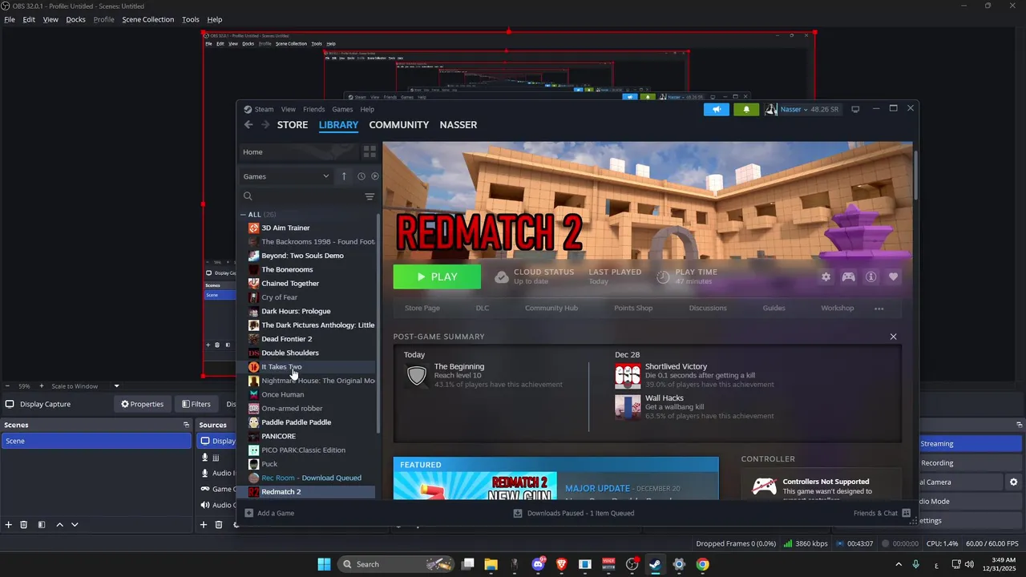1026x577 pixels.
Task: Click the Steam Big Picture monitor icon
Action: (855, 109)
